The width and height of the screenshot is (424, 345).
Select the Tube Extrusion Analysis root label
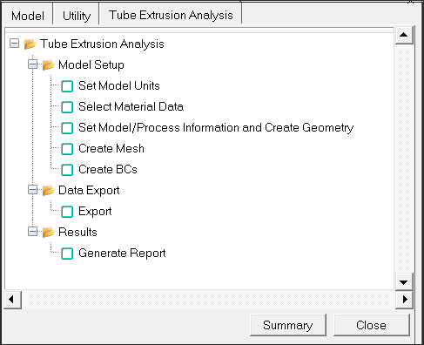pos(102,44)
